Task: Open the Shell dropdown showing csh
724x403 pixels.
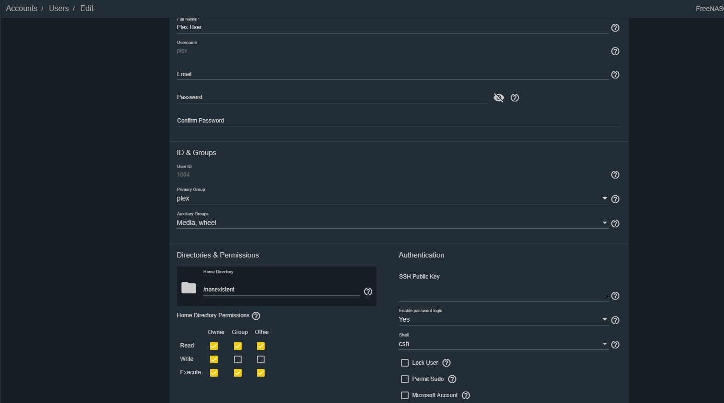Action: 503,344
